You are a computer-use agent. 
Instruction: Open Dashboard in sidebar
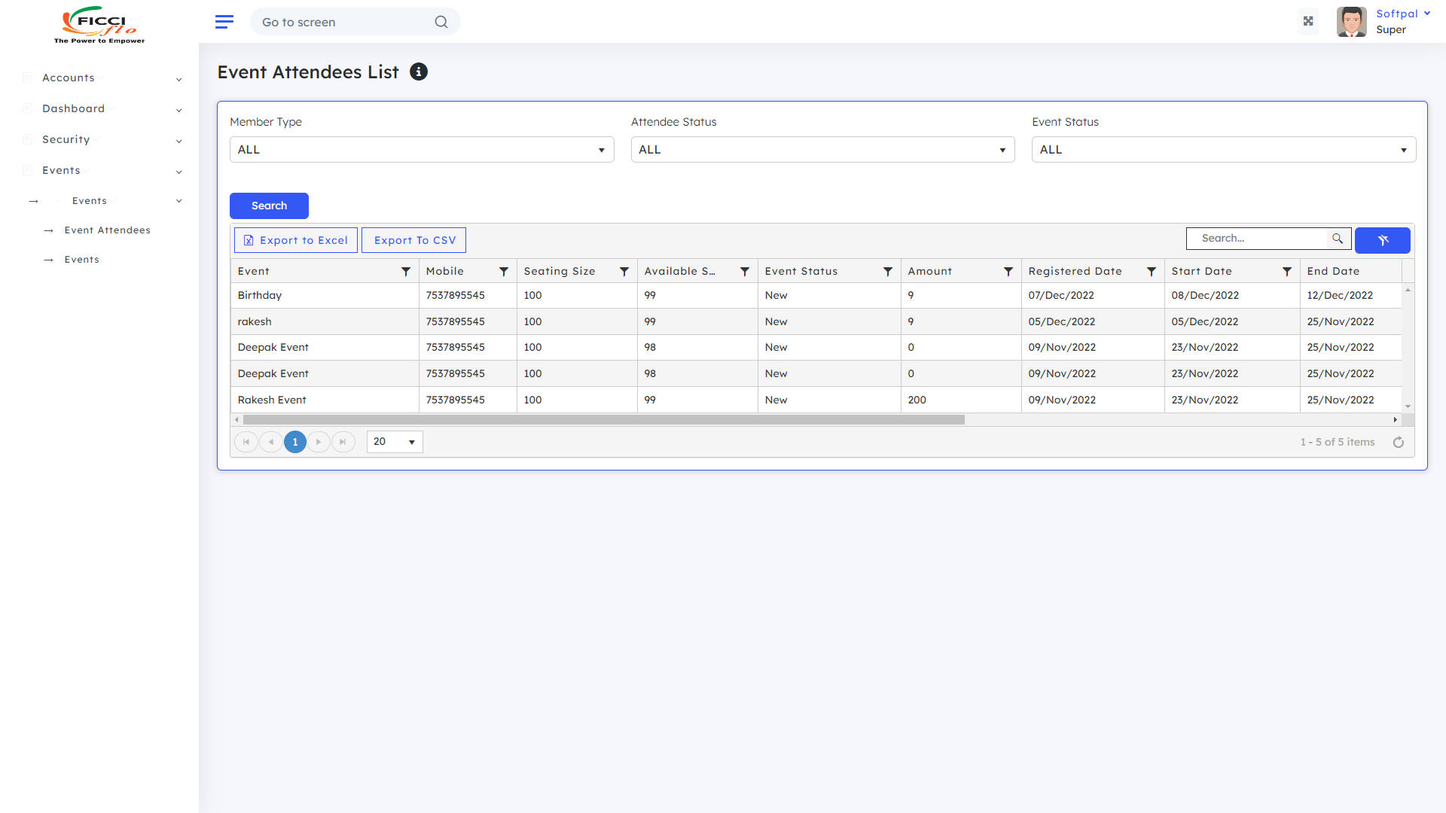[x=73, y=108]
